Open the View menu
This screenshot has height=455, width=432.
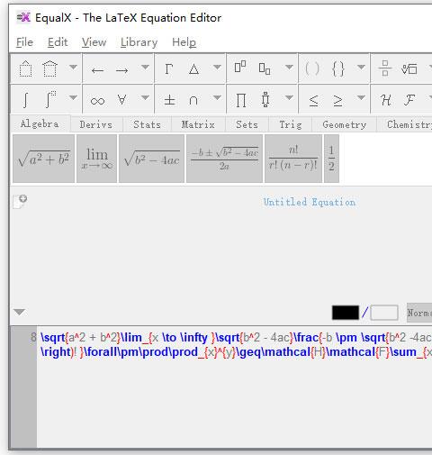pos(94,42)
